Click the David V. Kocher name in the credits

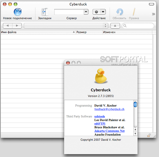click(x=105, y=106)
